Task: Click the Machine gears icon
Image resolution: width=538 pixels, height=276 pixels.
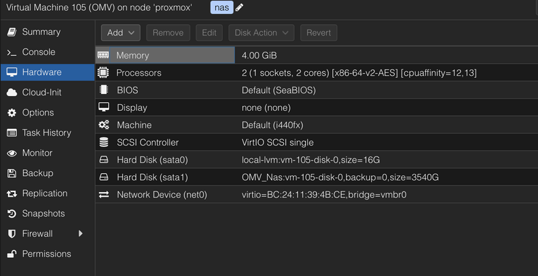Action: (104, 125)
